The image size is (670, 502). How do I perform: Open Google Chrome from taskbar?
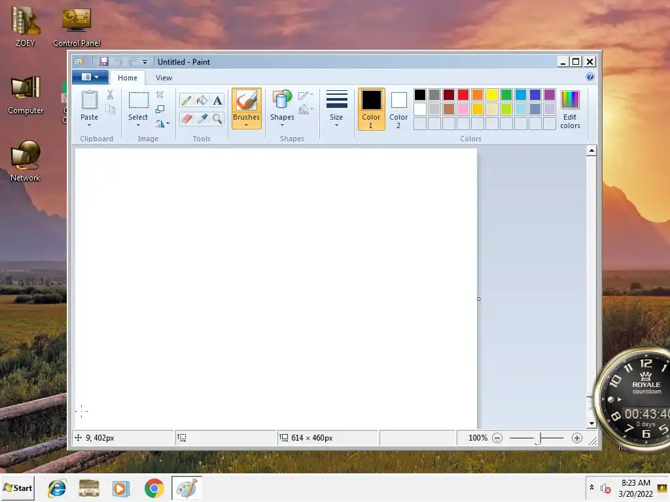pyautogui.click(x=154, y=488)
